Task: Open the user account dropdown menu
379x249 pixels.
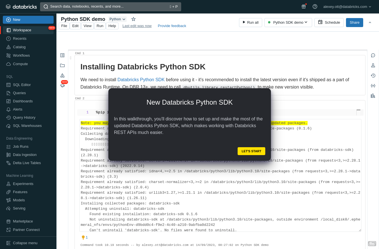Action: 347,6
